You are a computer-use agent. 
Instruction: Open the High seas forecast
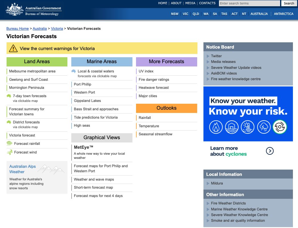[82, 125]
